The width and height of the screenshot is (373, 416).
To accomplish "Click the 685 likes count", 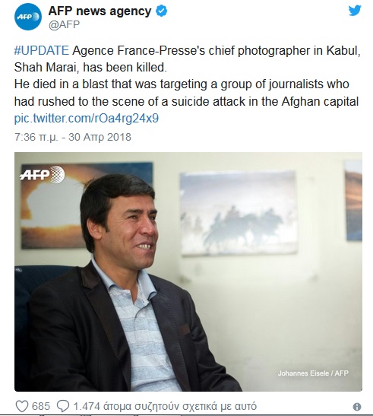I will click(x=40, y=406).
